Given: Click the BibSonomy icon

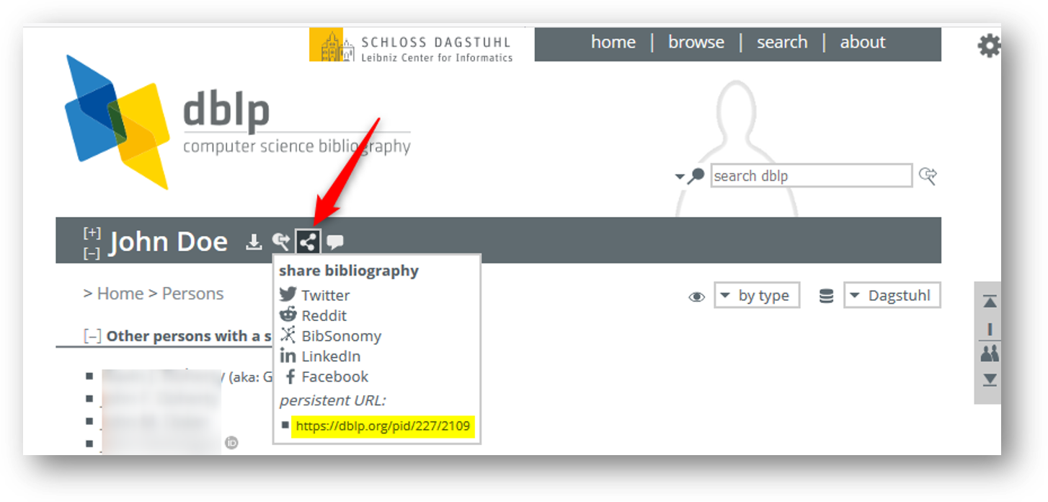Looking at the screenshot, I should tap(288, 335).
